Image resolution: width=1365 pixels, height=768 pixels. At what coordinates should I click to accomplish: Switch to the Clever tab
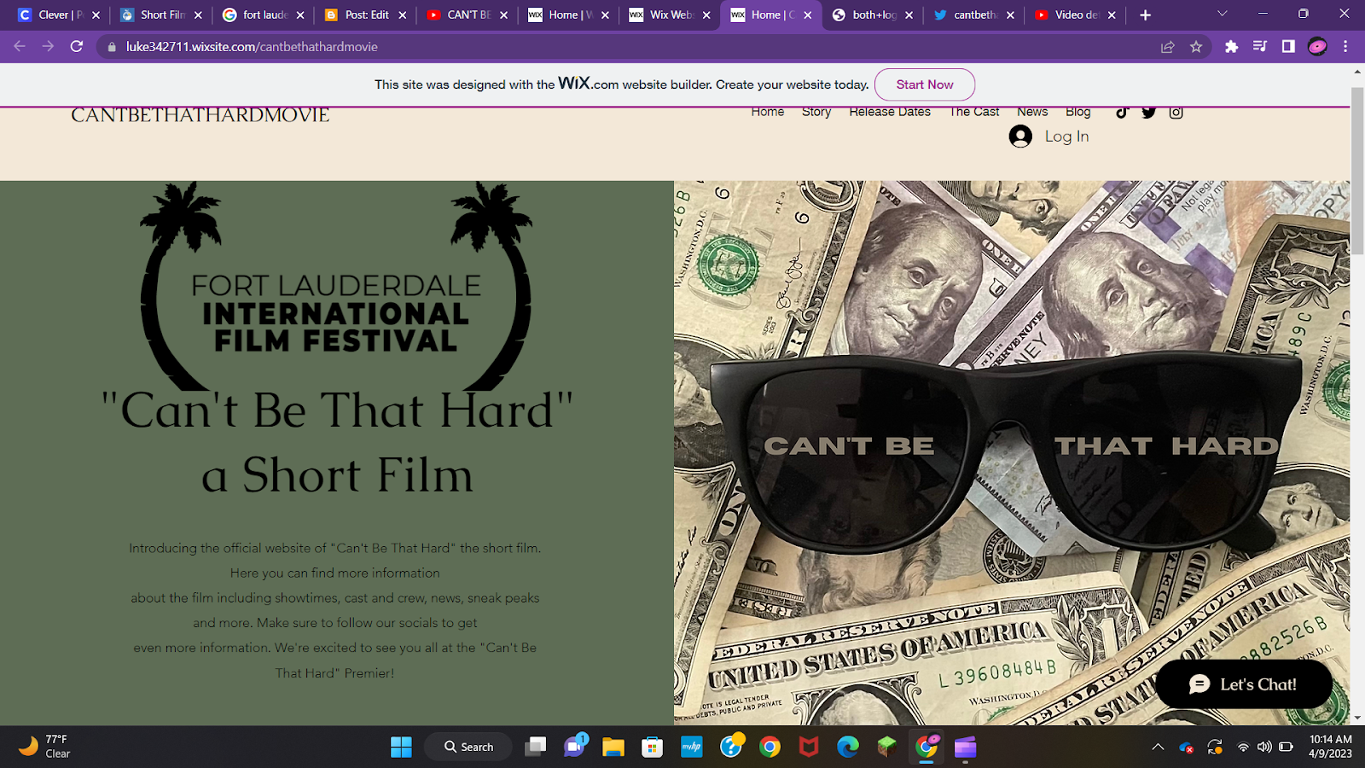tap(58, 15)
